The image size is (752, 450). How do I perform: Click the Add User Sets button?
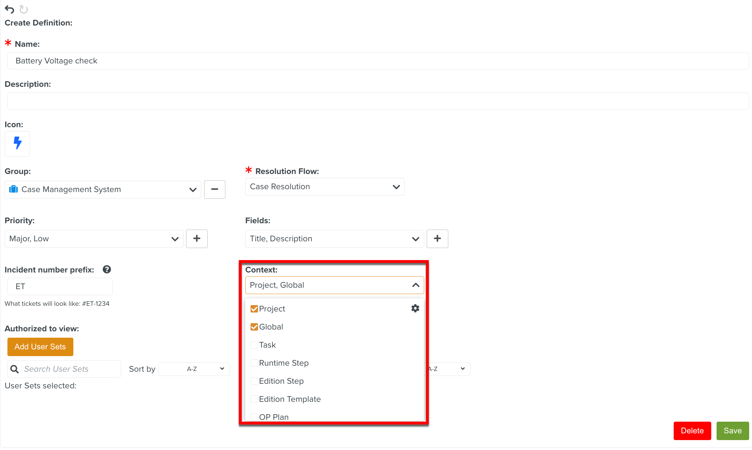point(40,347)
